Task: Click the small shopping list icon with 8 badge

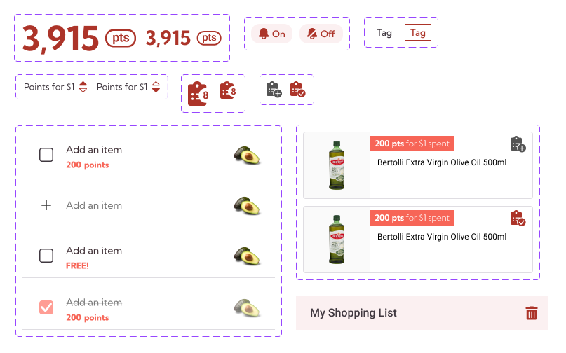Action: click(x=228, y=91)
